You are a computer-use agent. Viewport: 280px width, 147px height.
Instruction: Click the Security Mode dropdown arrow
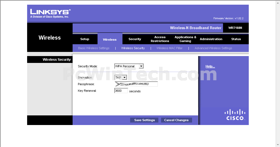click(141, 66)
